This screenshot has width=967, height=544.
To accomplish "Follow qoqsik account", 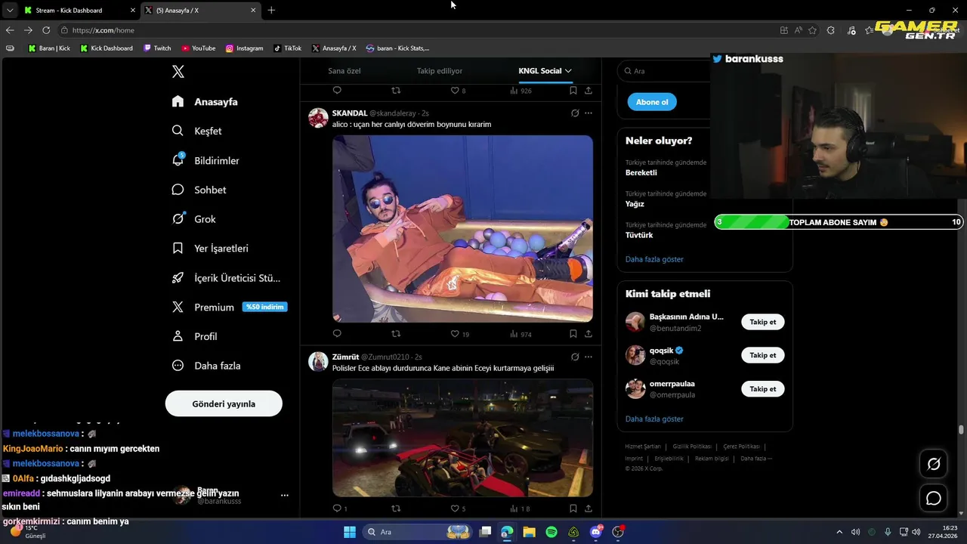I will pos(762,355).
